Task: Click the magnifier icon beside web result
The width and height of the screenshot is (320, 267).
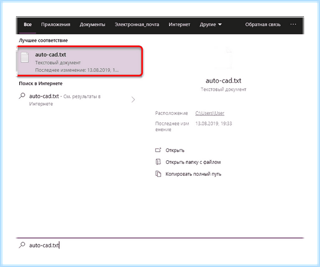Action: point(22,96)
